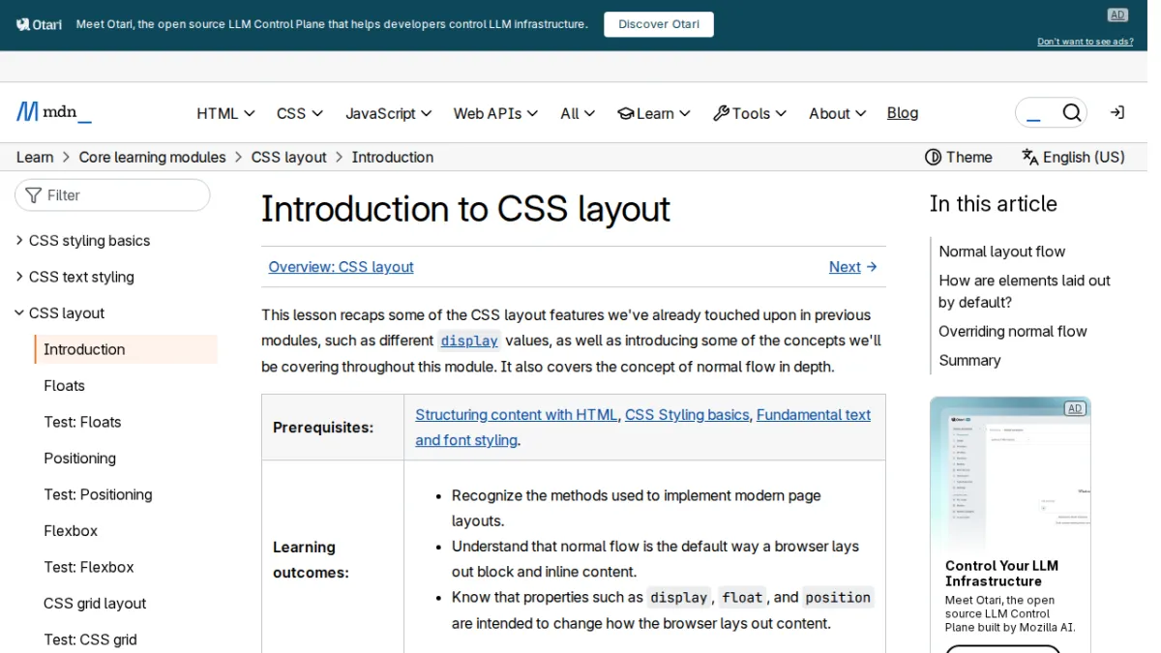
Task: Click the Otari ad thumbnail image
Action: (x=1010, y=474)
